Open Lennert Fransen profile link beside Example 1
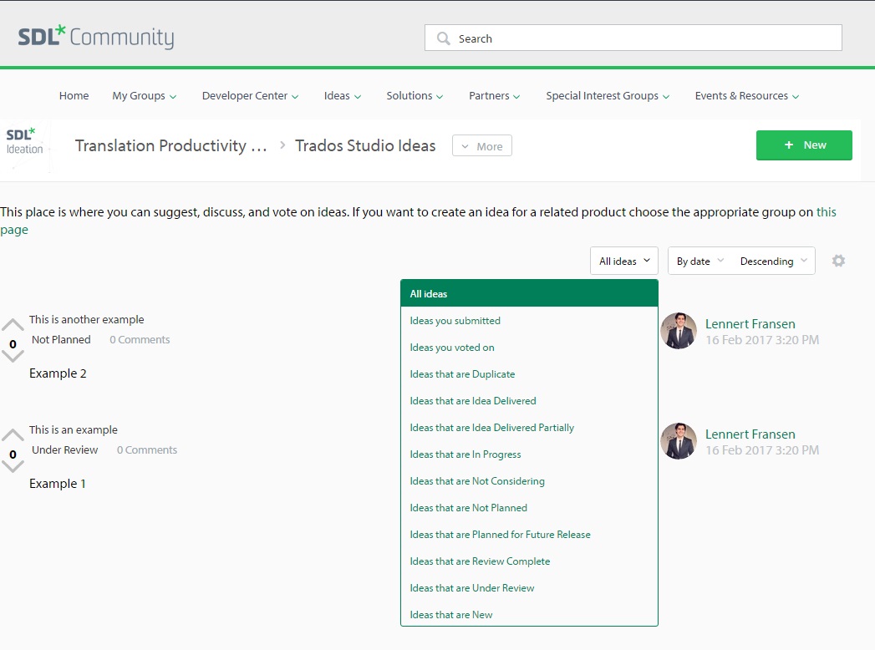 [750, 434]
